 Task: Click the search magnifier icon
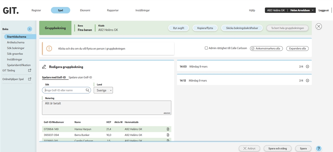tap(88, 90)
